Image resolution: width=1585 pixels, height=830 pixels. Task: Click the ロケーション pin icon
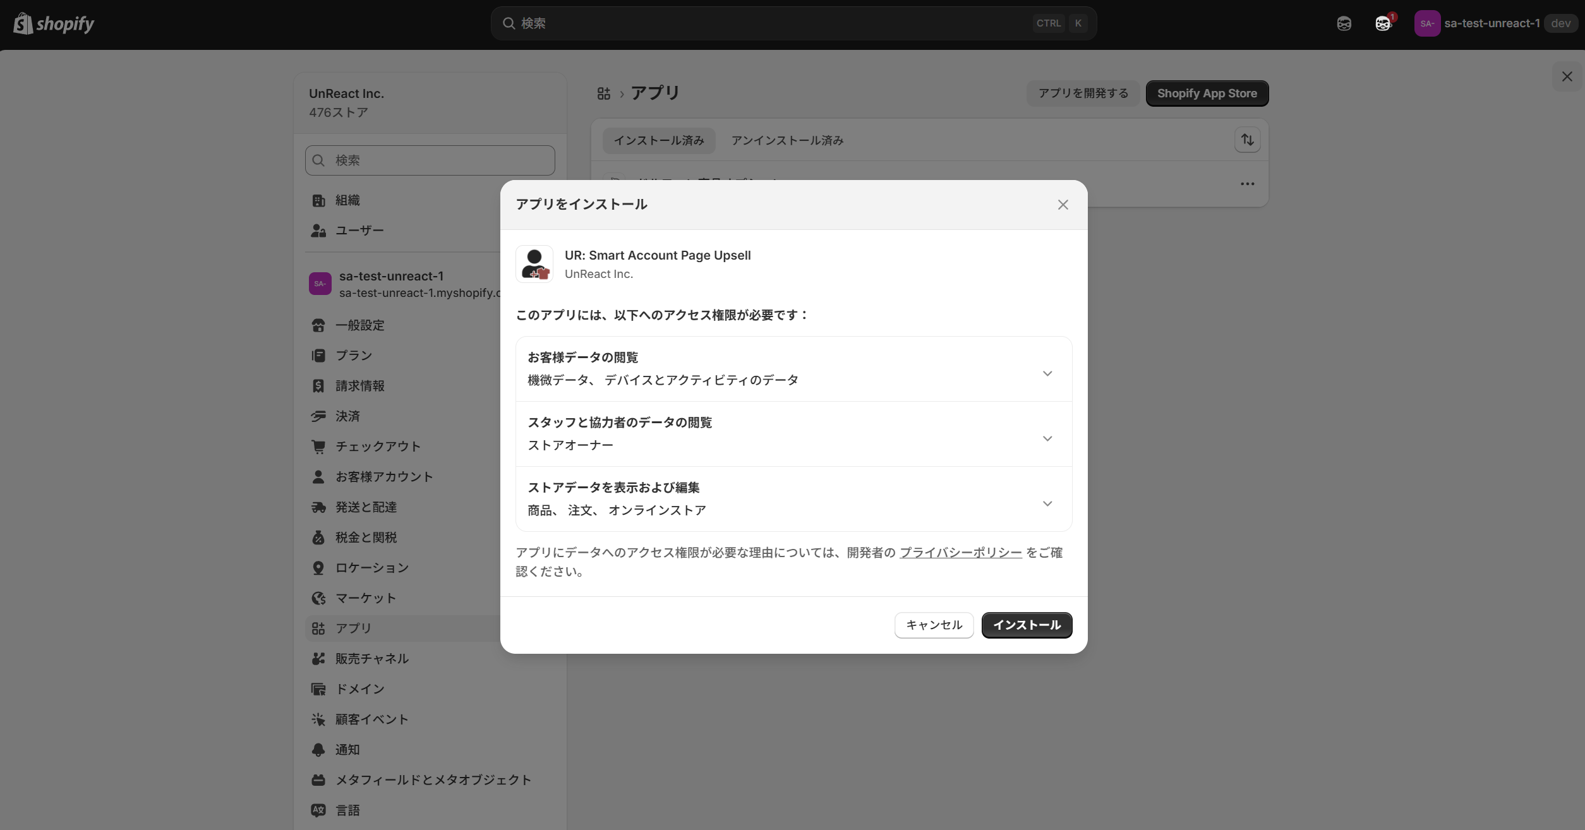click(318, 568)
